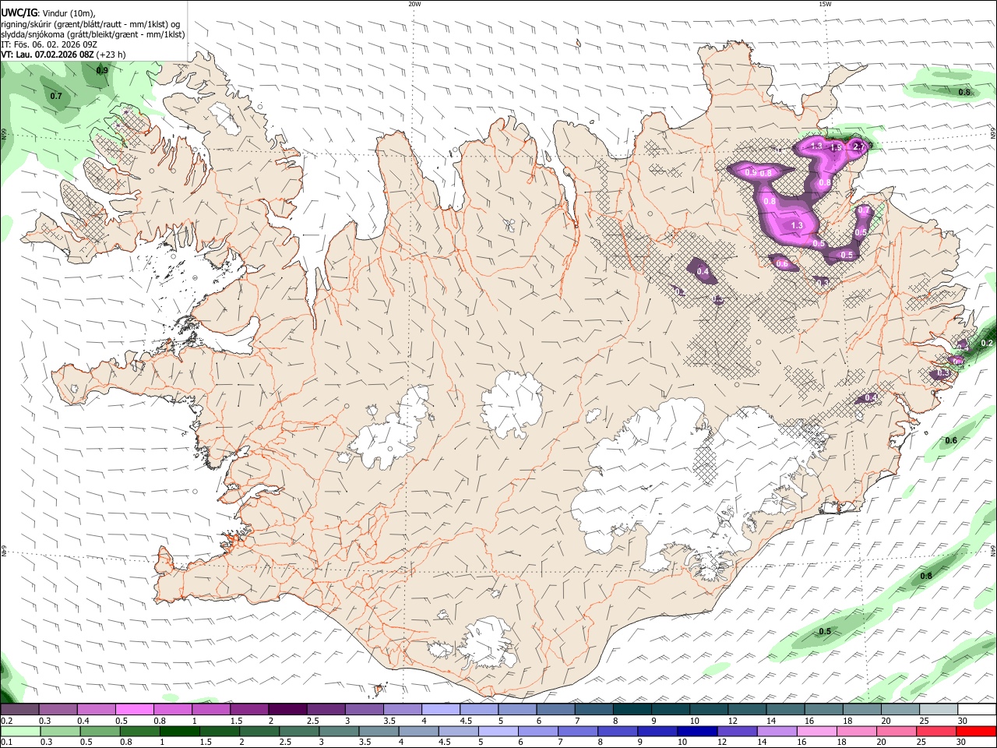Click the darkest green swatch in the rain legend
Image resolution: width=997 pixels, height=748 pixels.
click(x=180, y=731)
